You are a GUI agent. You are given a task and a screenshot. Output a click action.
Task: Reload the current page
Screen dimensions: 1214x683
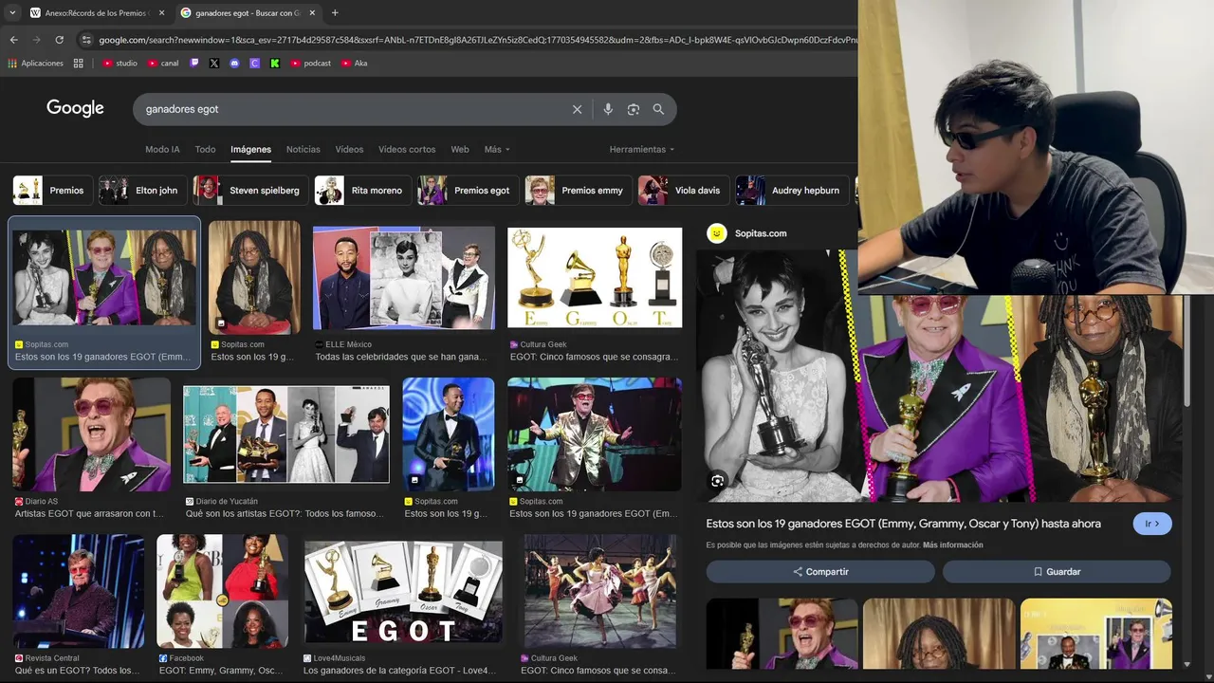[x=59, y=40]
